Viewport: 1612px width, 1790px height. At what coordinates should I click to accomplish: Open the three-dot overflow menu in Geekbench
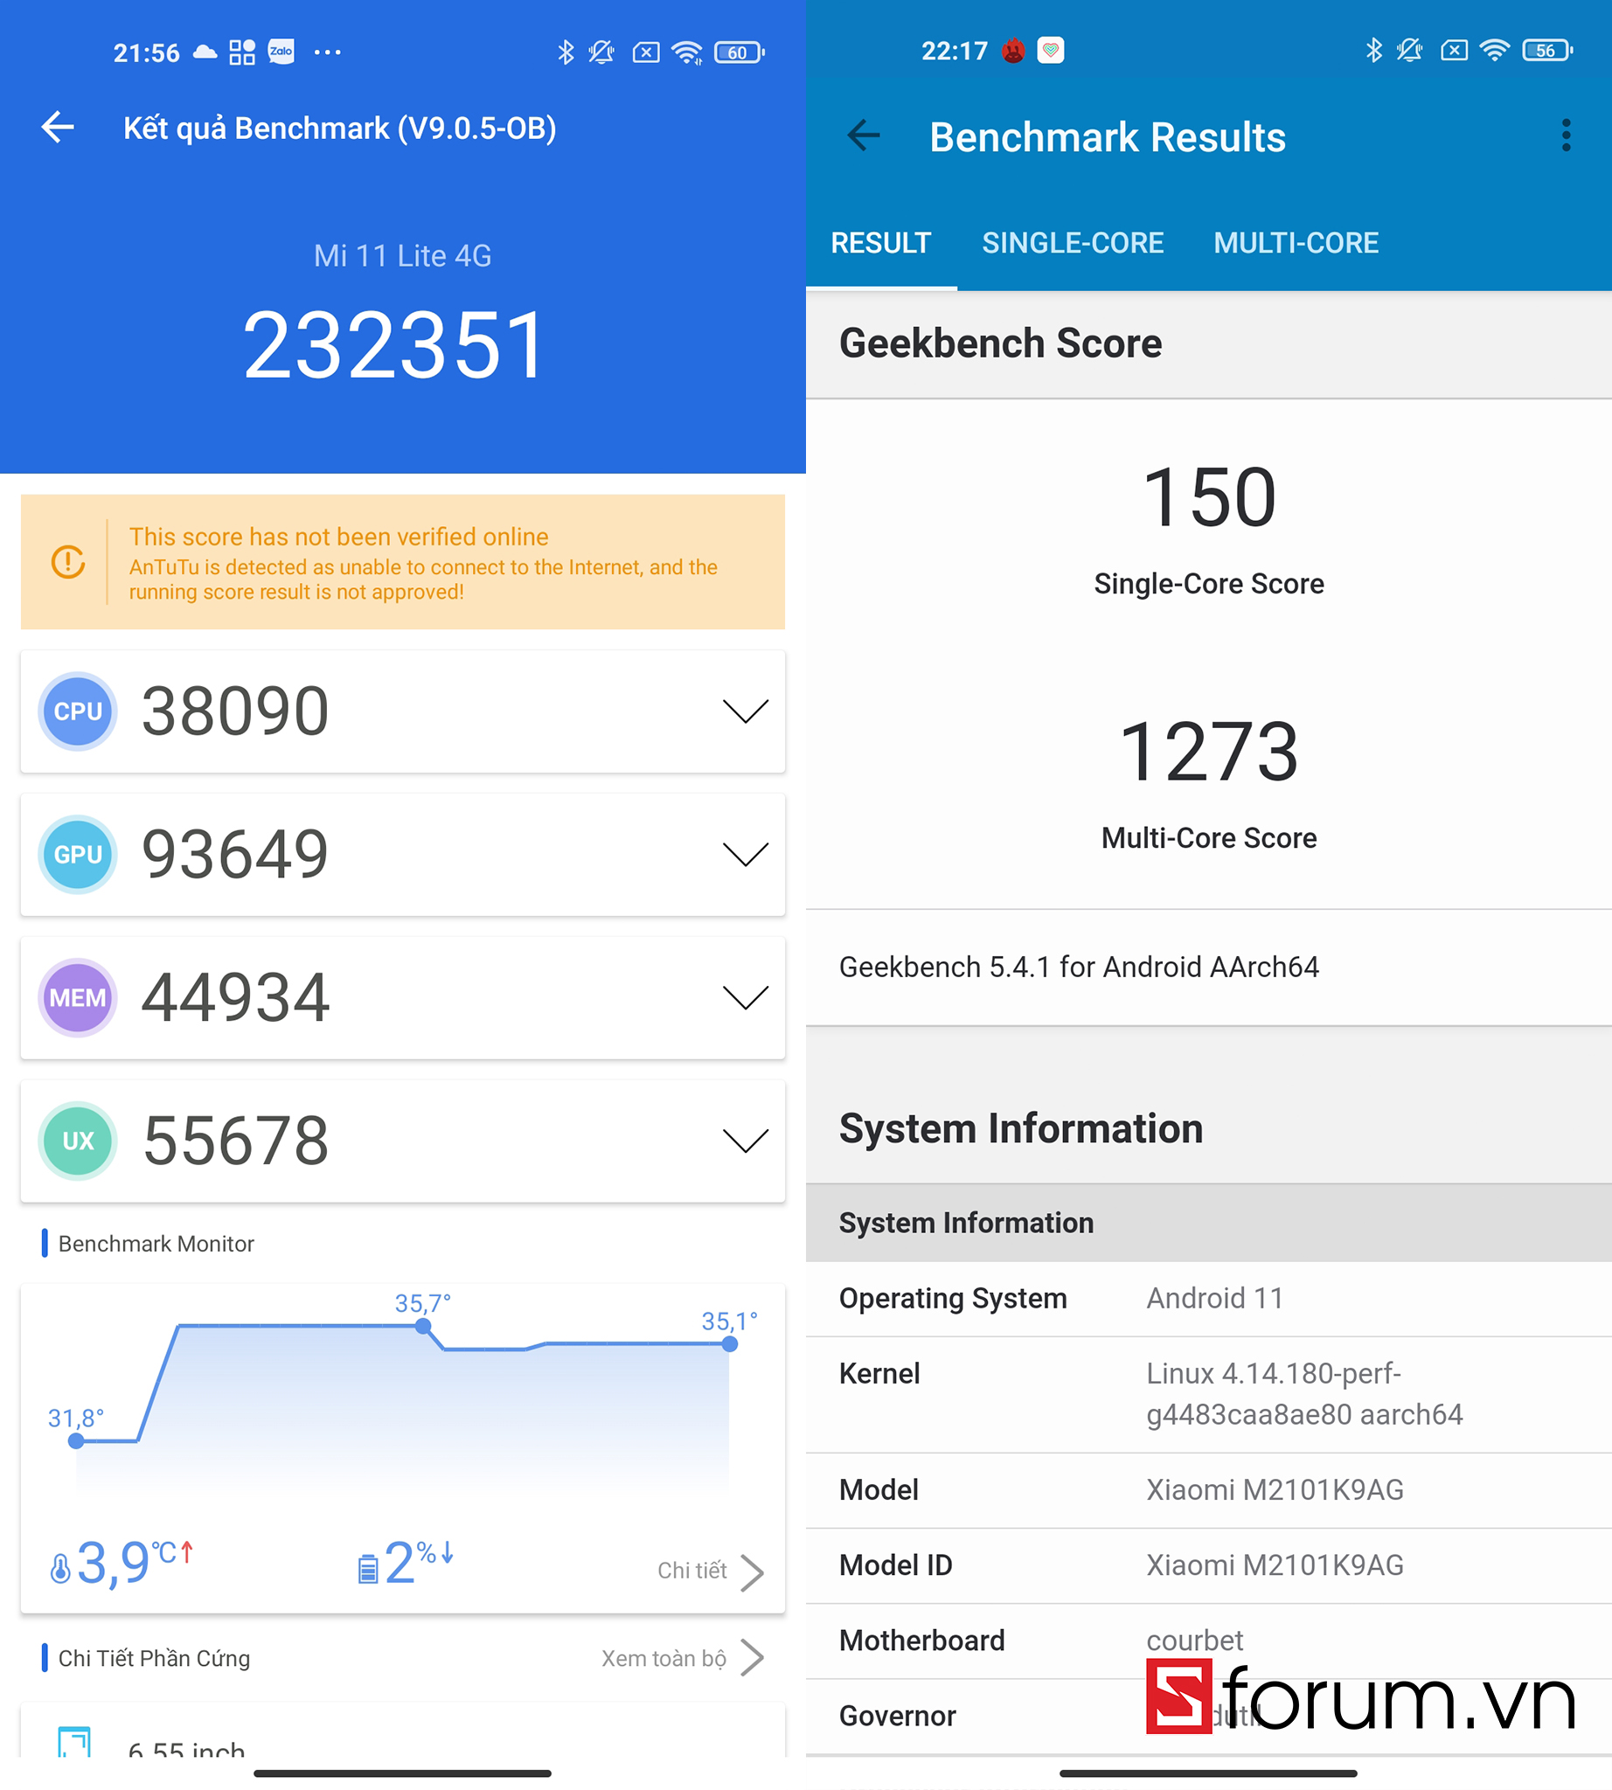click(1565, 136)
